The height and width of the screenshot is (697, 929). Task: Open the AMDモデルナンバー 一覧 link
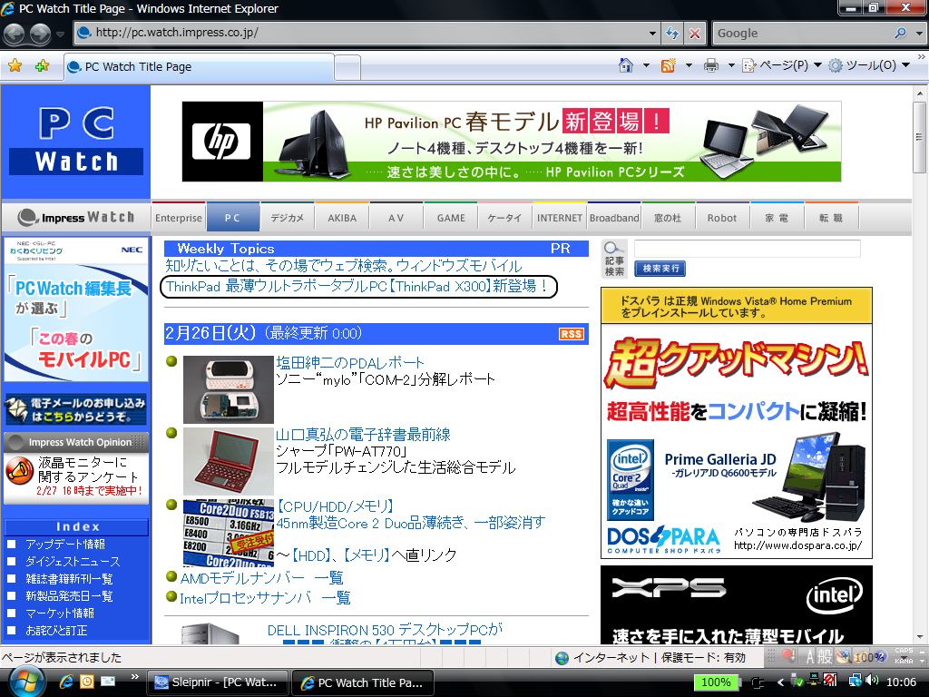click(x=262, y=578)
